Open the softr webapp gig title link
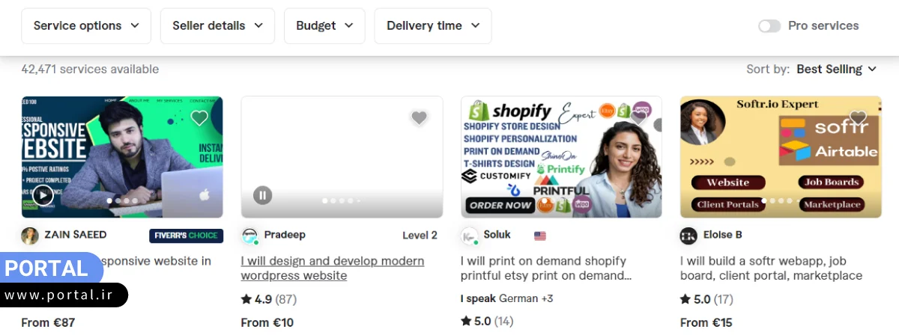Screen dimensions: 899x335 [771, 268]
